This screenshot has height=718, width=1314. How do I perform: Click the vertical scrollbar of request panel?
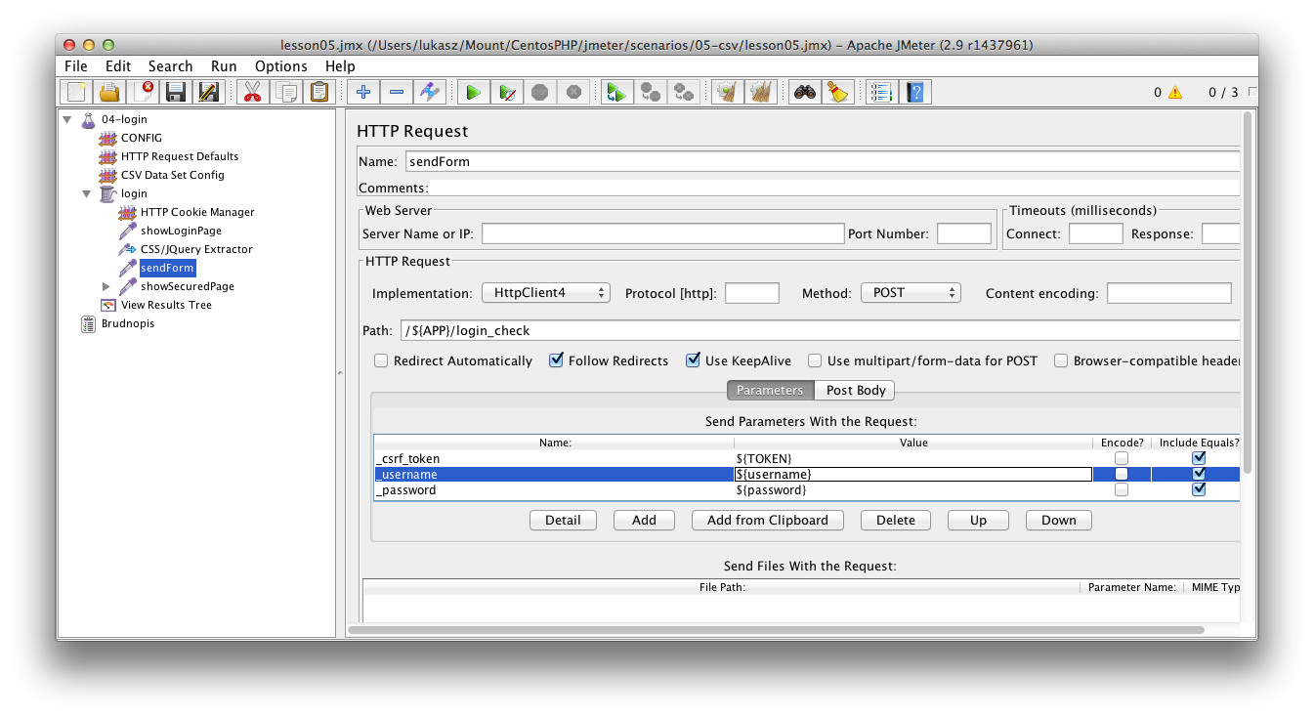[1247, 293]
